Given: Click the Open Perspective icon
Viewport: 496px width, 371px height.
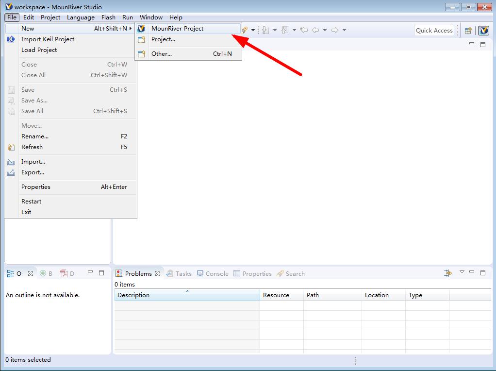Looking at the screenshot, I should pos(468,31).
